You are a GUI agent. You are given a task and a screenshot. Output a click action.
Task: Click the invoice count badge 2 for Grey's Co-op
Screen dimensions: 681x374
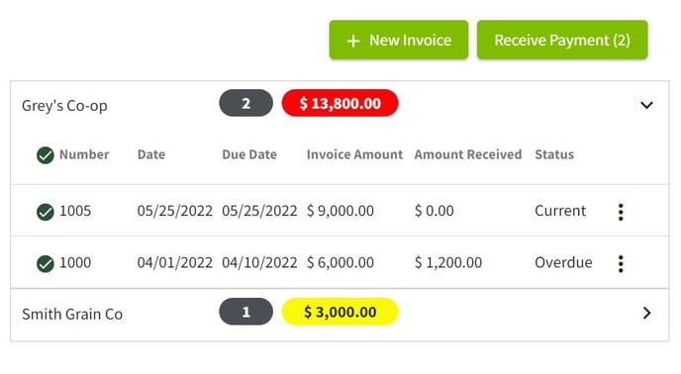pos(245,103)
